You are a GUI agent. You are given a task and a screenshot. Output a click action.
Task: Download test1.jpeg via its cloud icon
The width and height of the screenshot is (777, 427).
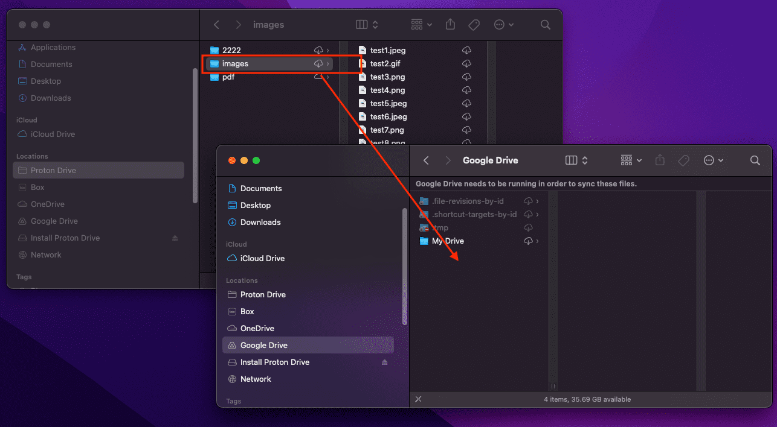[x=466, y=50]
